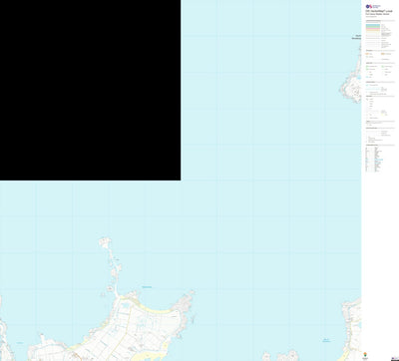399x361 pixels.
Task: Click the OS VectorMap Local title text
Action: [x=379, y=11]
